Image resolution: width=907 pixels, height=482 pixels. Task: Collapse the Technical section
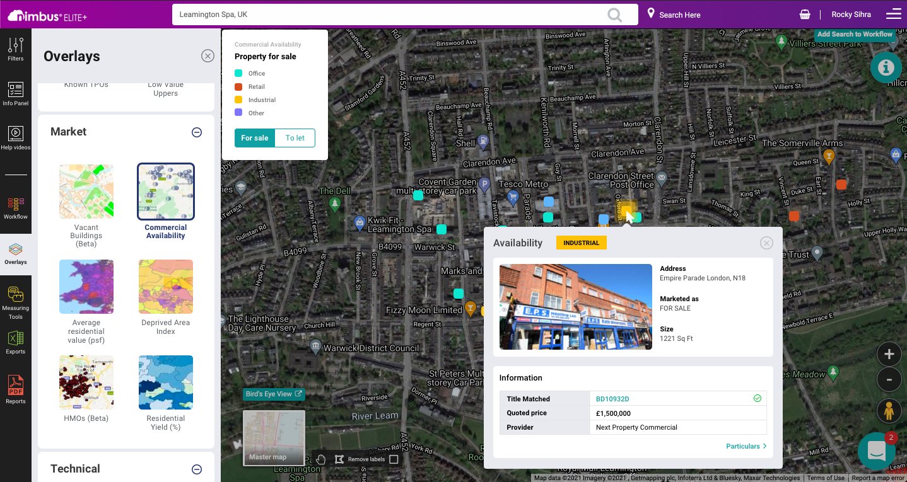click(x=197, y=469)
